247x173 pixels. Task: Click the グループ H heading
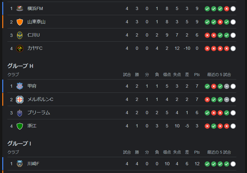coord(20,66)
